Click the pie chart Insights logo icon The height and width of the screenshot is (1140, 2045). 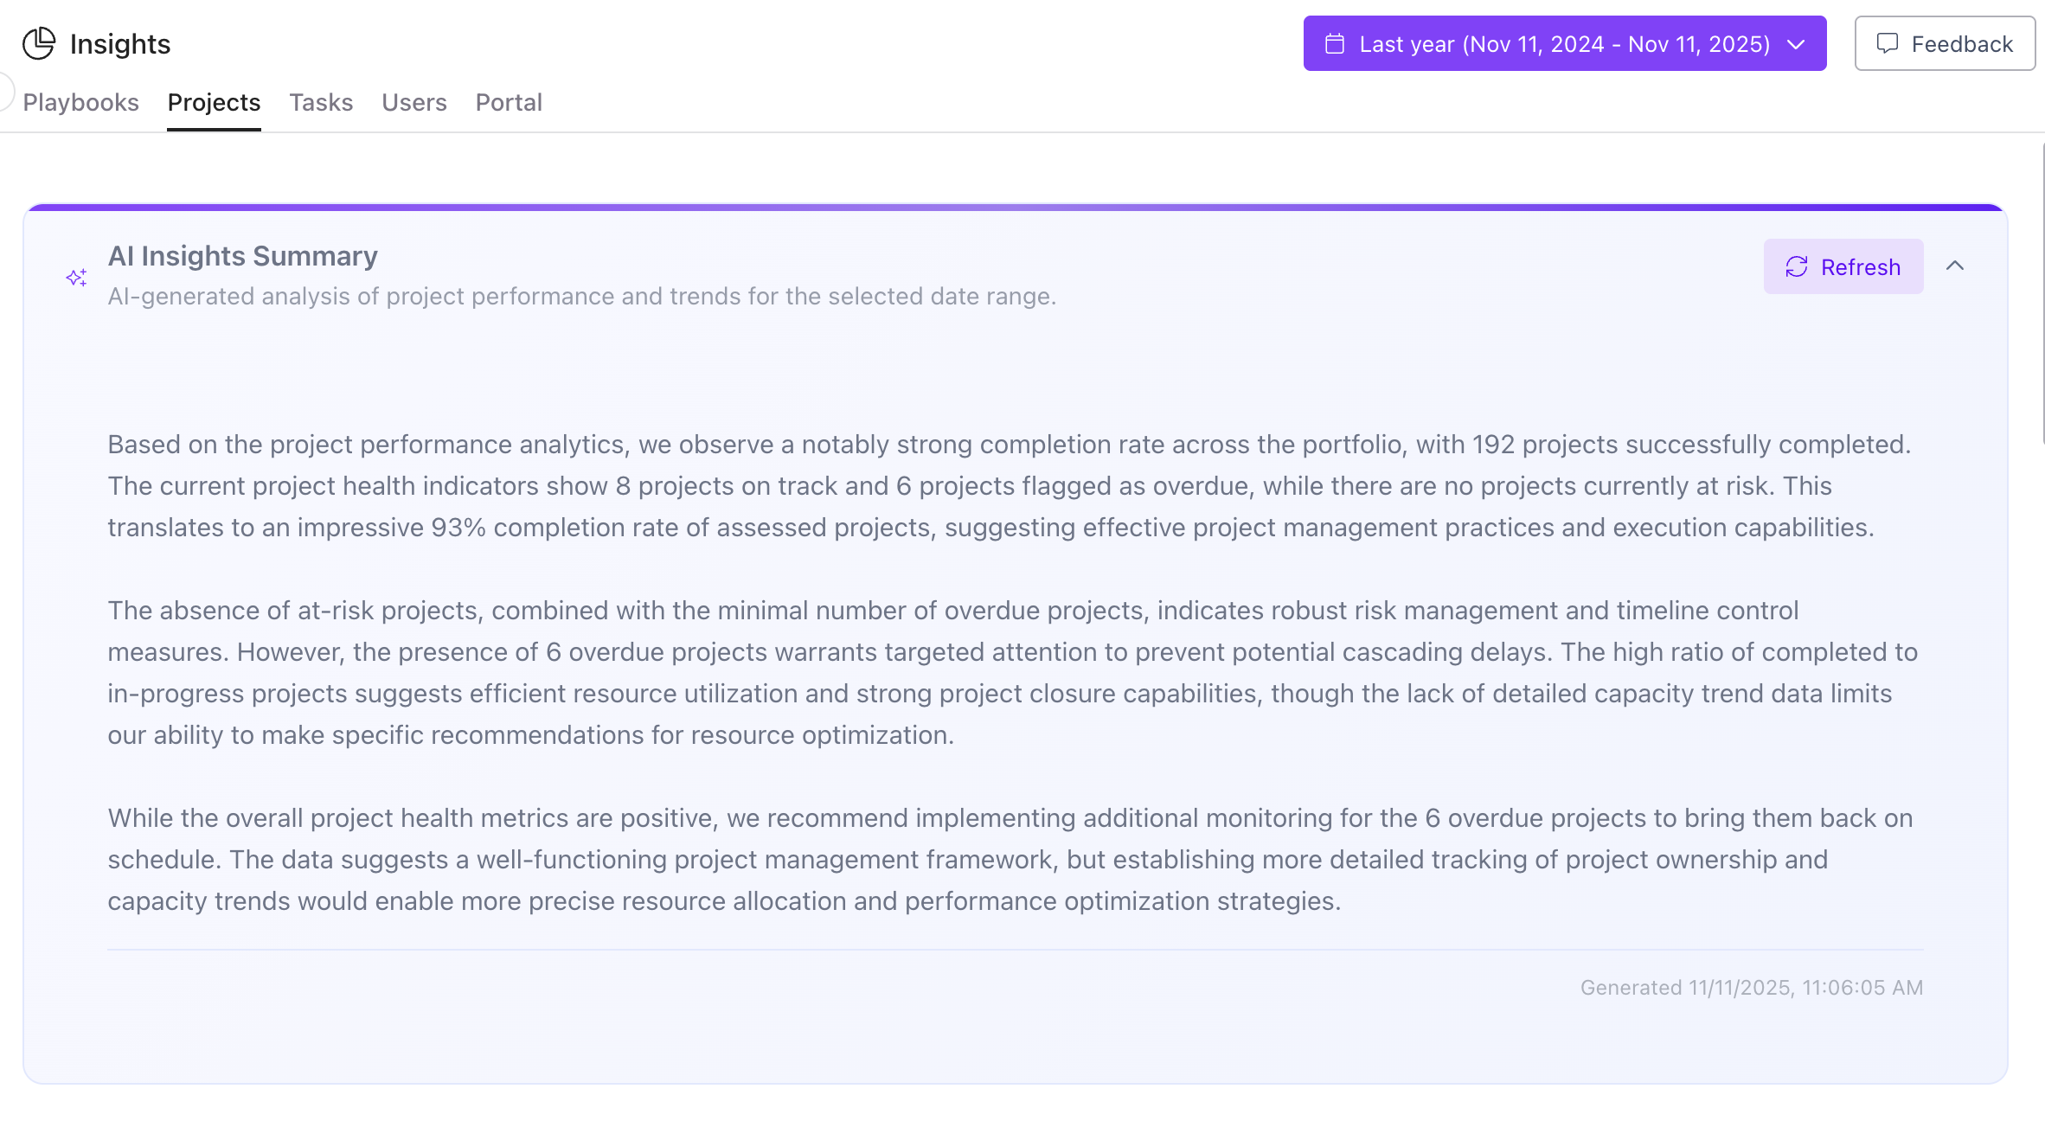pyautogui.click(x=38, y=42)
